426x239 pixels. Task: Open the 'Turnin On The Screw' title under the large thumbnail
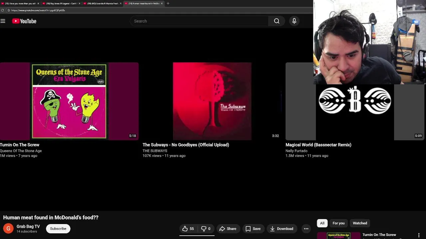pyautogui.click(x=20, y=145)
